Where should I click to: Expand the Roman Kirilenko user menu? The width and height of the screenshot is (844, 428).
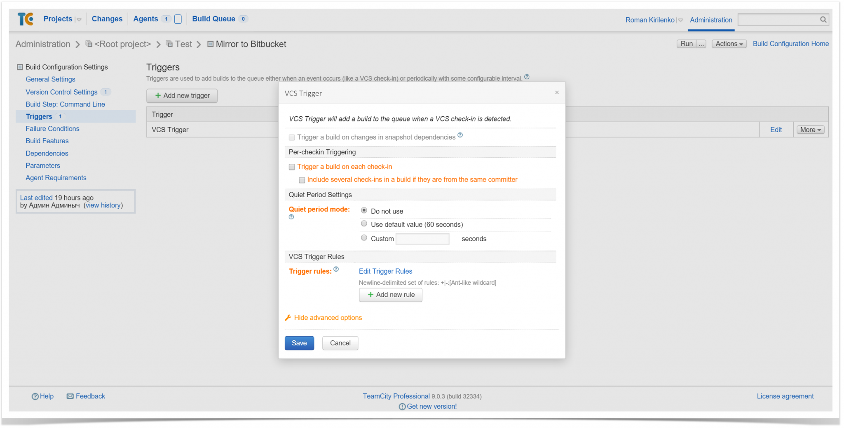[680, 19]
